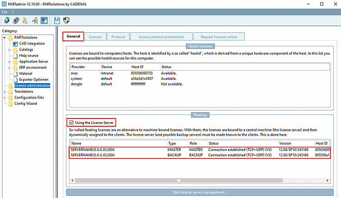Select Help source tree item
The width and height of the screenshot is (341, 198).
29,55
